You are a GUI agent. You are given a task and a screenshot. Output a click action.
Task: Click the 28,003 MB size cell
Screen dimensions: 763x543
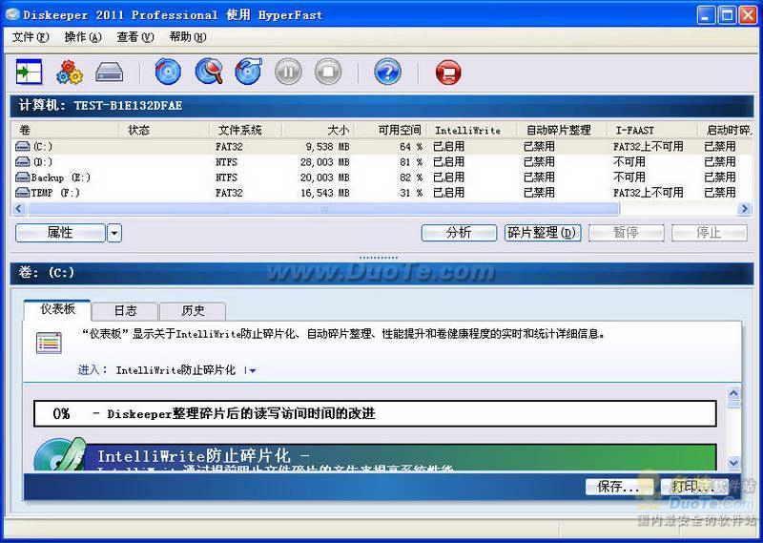[x=324, y=162]
